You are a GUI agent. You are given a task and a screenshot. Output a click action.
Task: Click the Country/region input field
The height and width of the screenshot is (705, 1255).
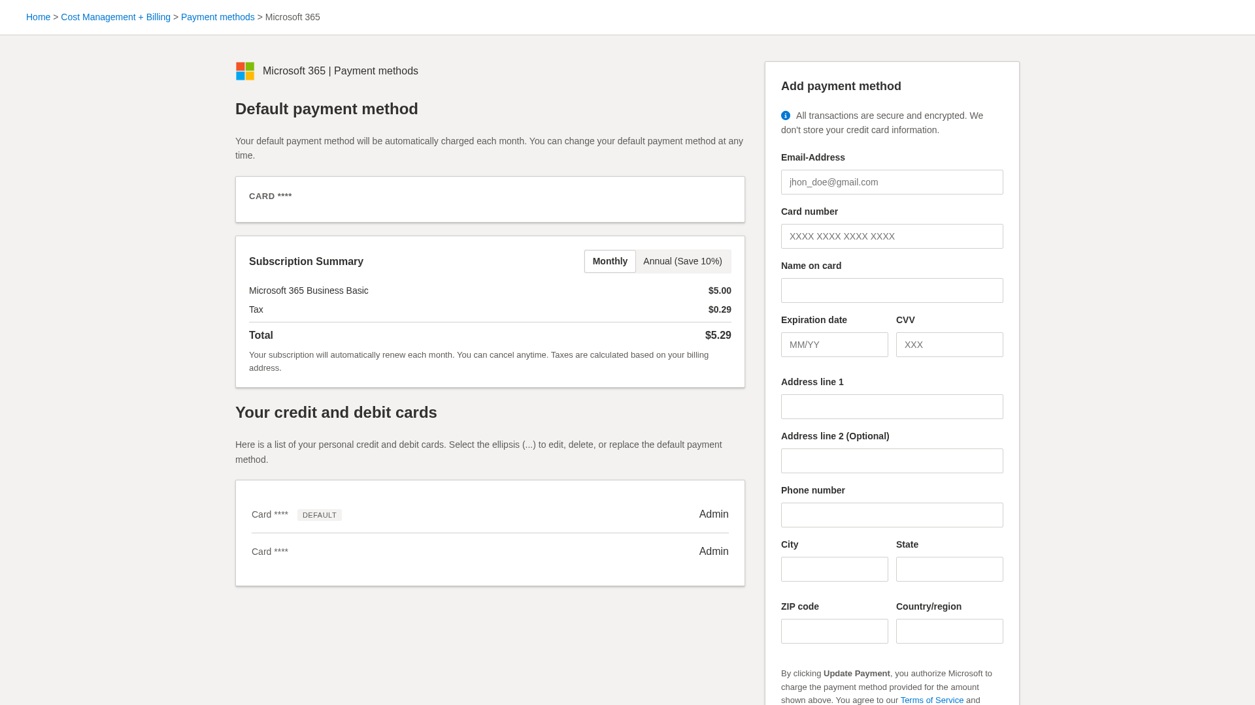pos(949,631)
